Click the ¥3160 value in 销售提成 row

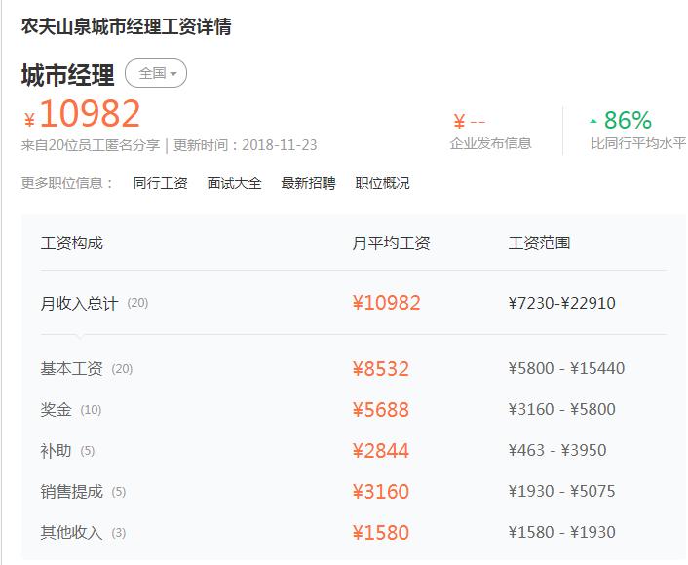pyautogui.click(x=380, y=491)
